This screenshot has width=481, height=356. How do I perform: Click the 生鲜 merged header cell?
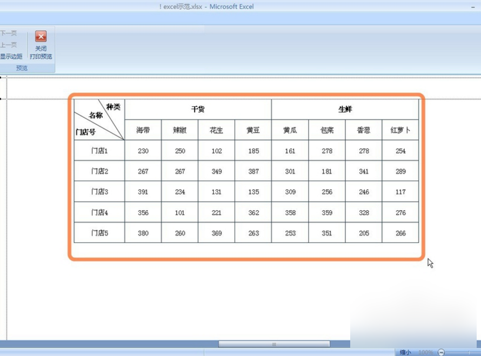(345, 109)
